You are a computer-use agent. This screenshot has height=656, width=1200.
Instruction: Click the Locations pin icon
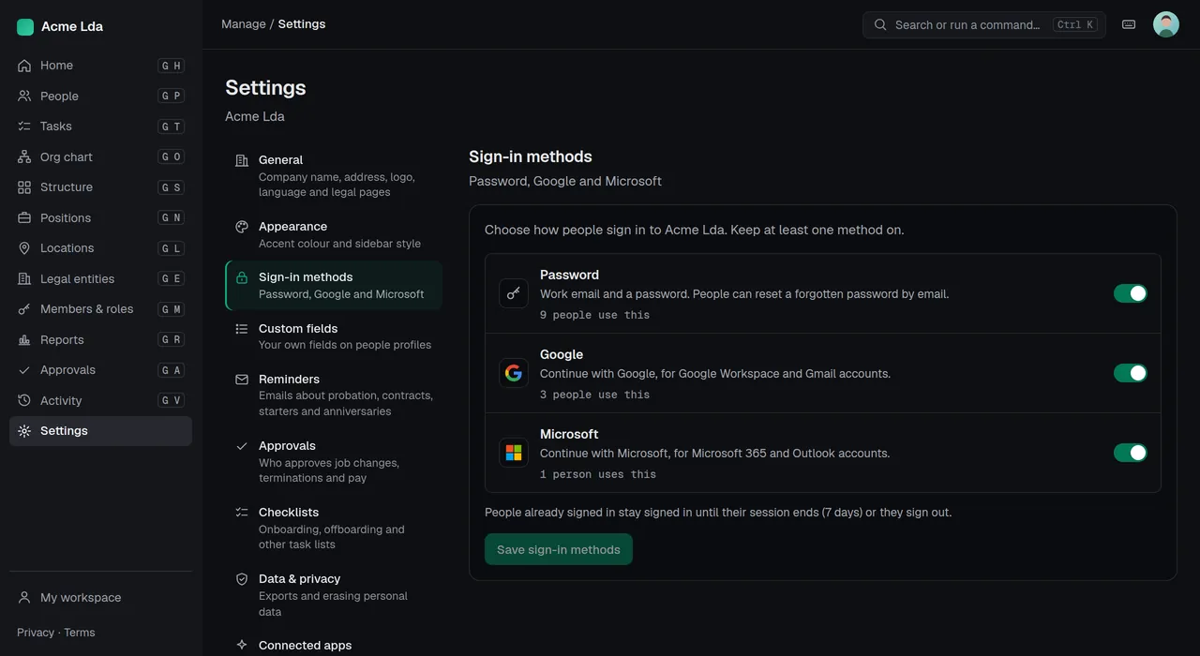(24, 248)
